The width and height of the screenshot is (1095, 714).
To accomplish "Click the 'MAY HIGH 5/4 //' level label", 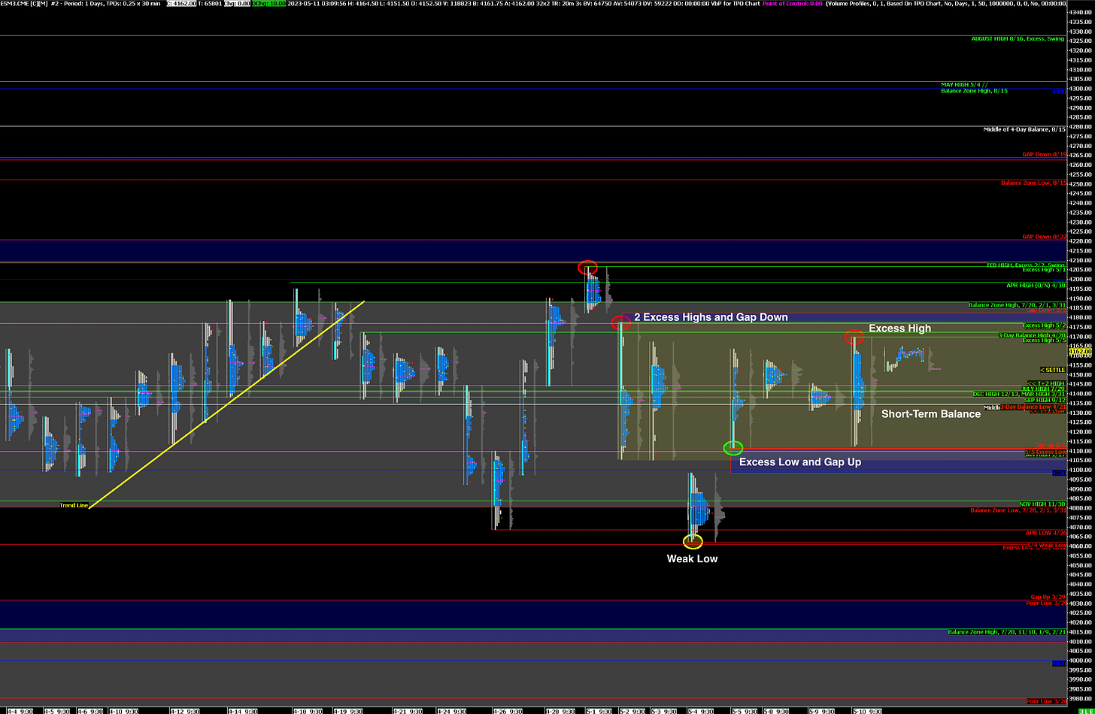I will coord(964,85).
